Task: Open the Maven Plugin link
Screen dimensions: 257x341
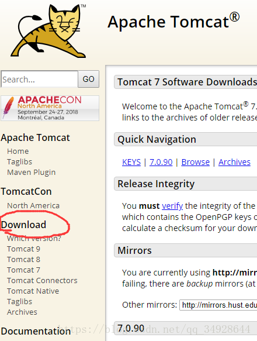Action: (32, 172)
